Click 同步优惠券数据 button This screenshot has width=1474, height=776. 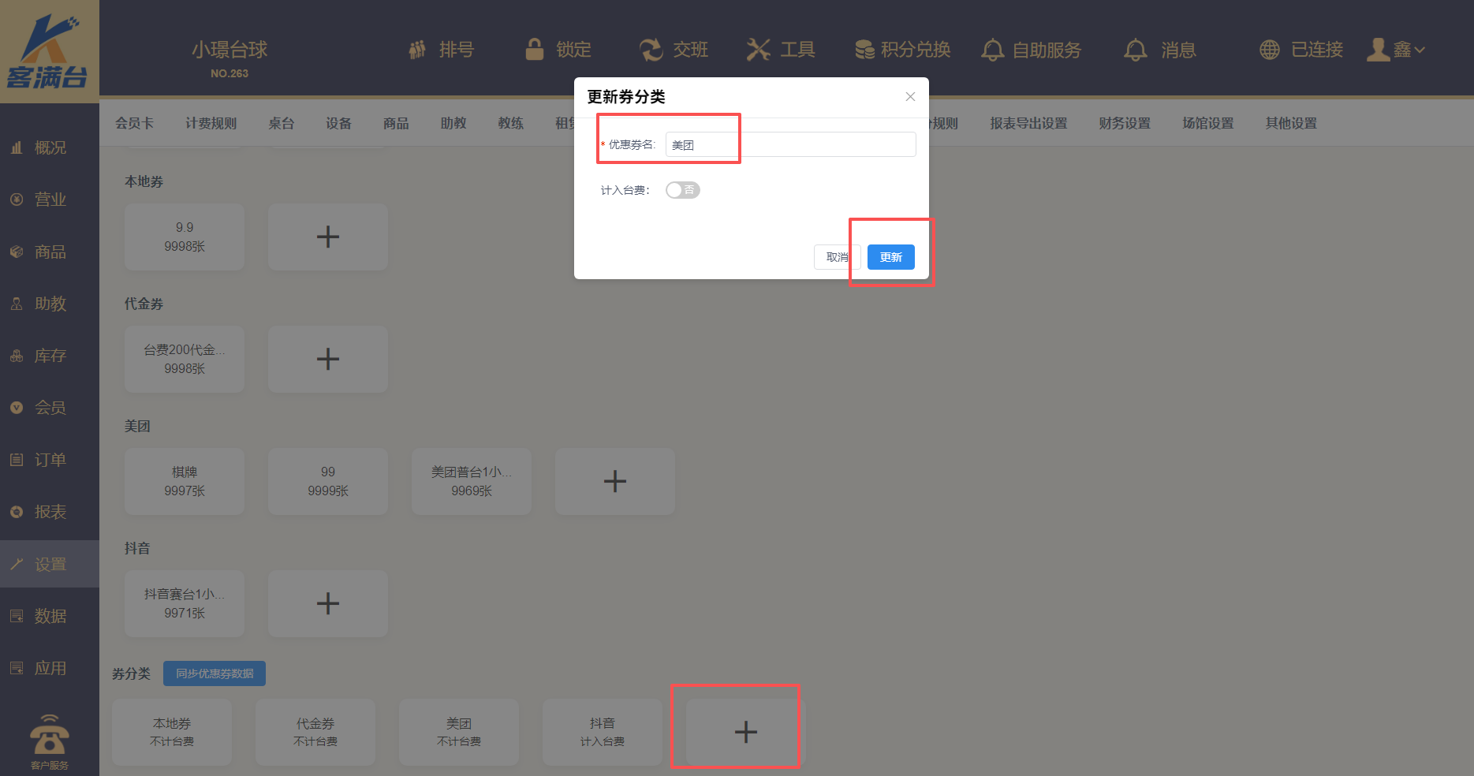[x=215, y=673]
